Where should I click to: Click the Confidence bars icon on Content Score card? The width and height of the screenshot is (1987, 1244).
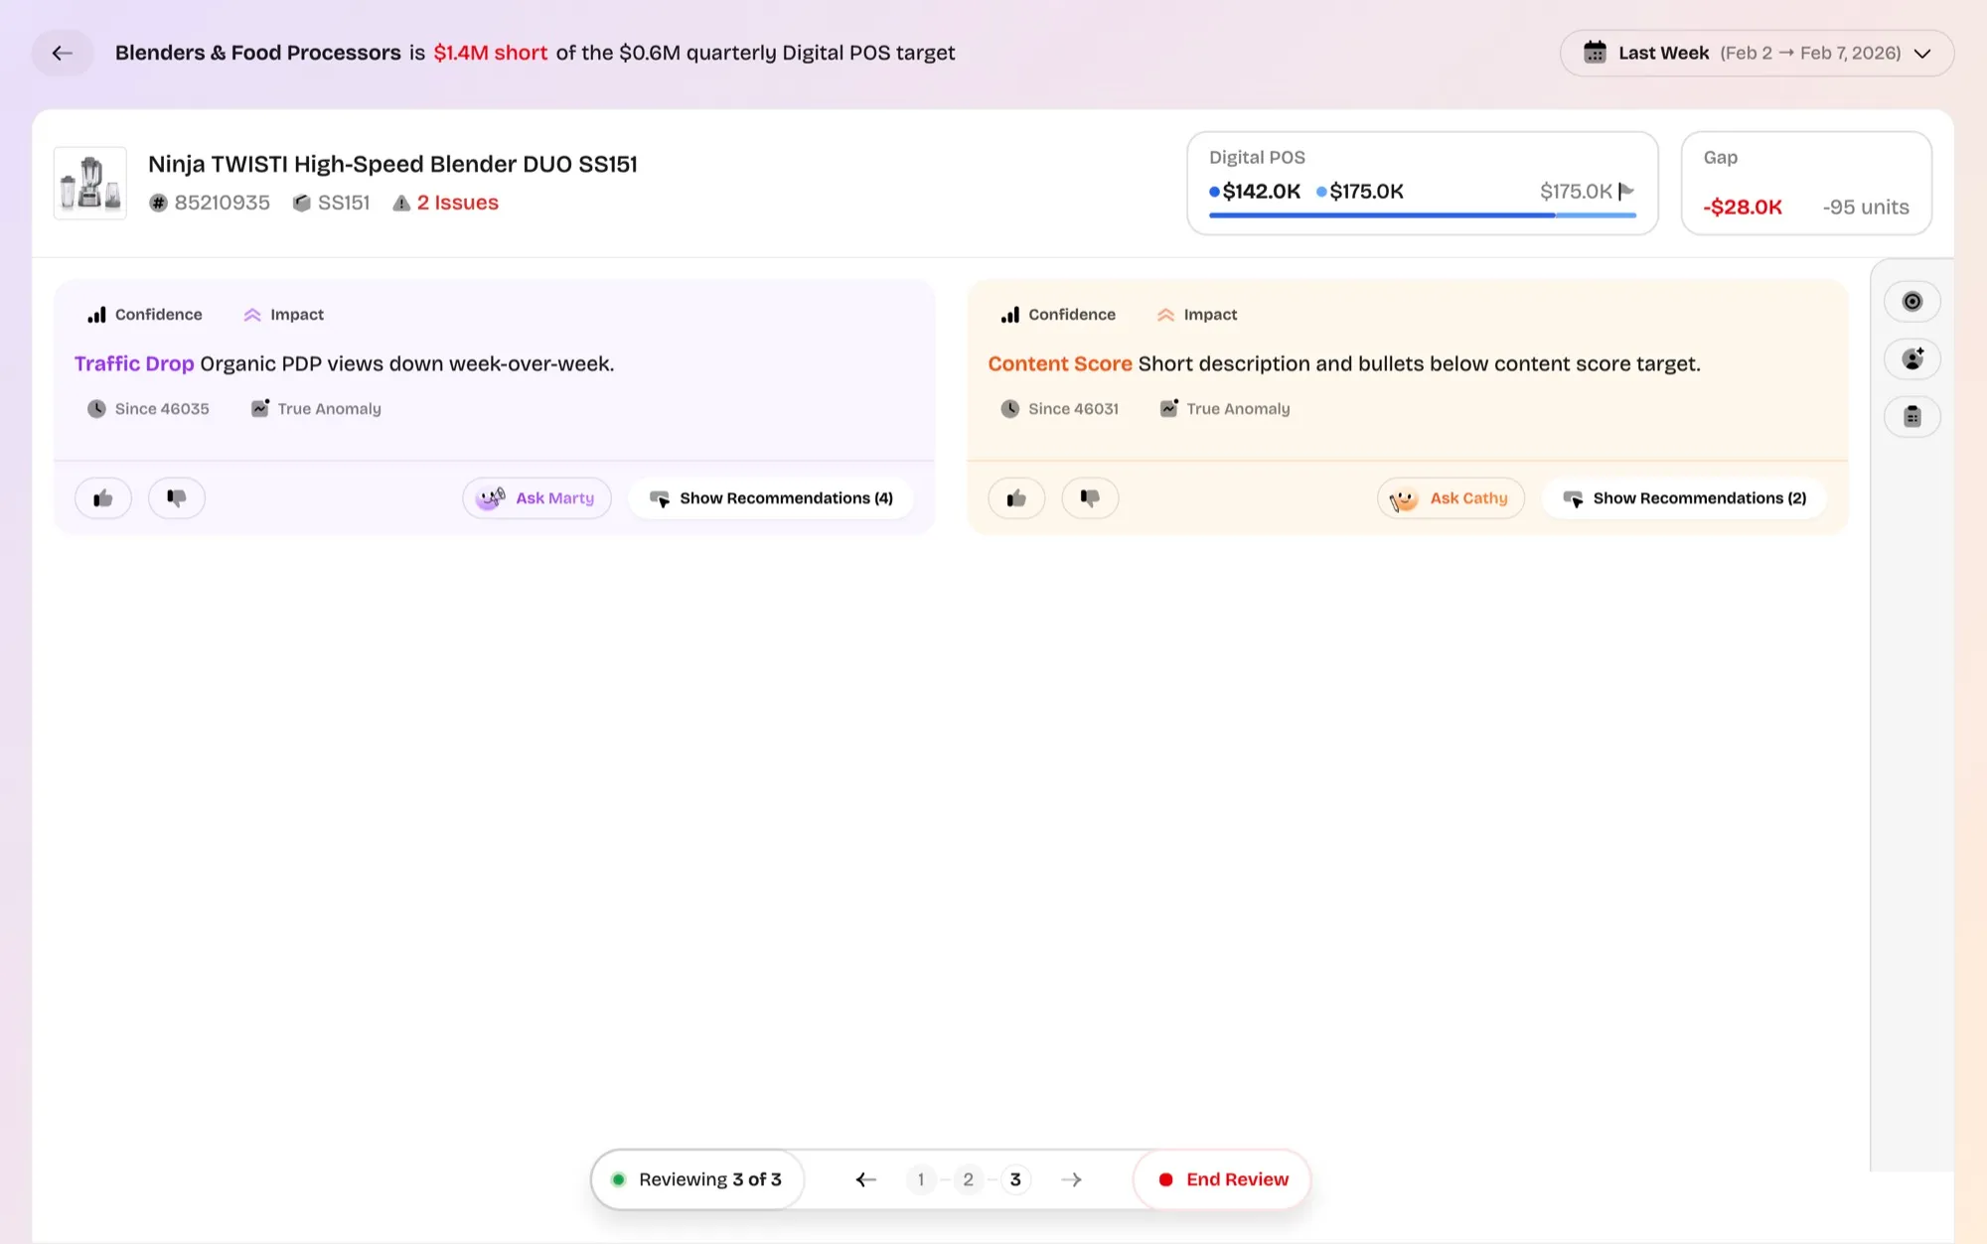[x=1010, y=315]
